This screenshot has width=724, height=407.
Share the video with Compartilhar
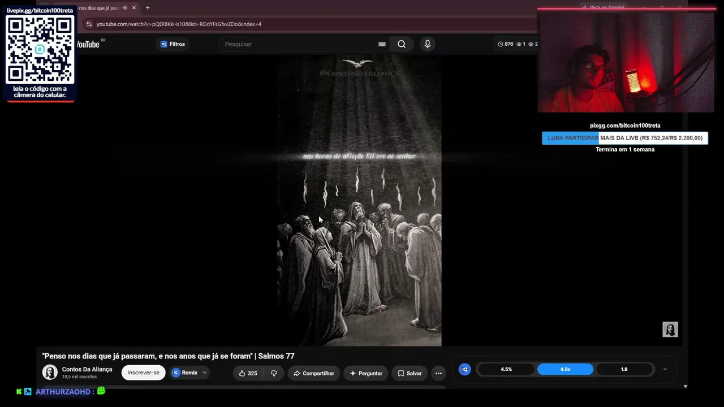click(313, 373)
